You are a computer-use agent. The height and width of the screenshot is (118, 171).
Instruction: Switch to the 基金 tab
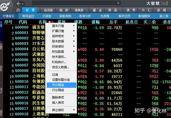pos(97,10)
